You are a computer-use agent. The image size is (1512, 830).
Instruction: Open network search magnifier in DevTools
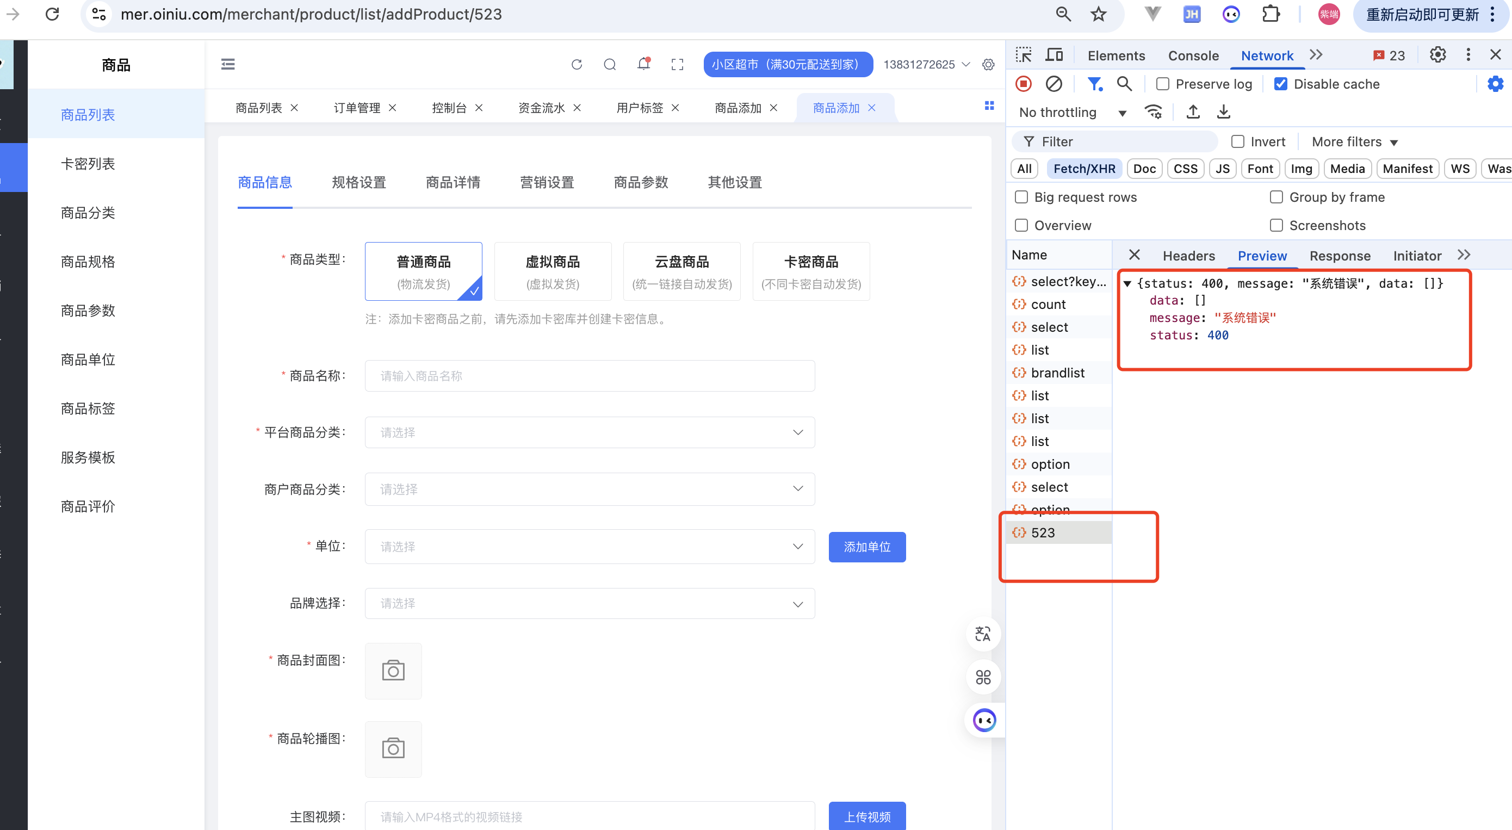(1124, 84)
